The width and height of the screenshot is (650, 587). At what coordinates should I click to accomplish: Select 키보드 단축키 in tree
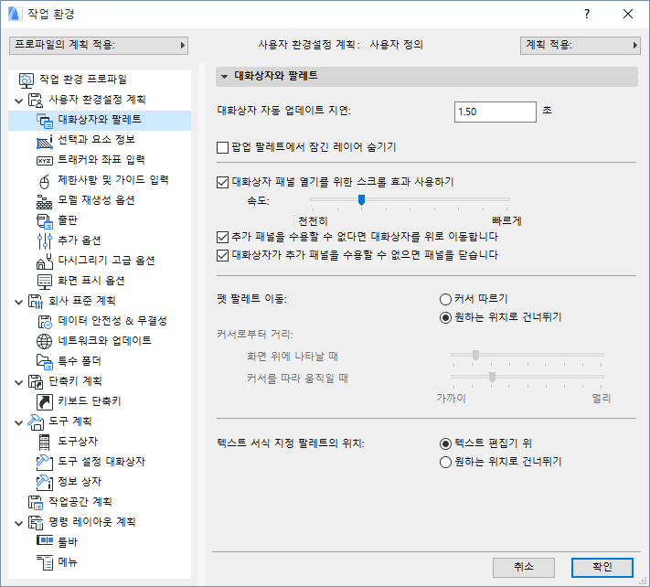tap(89, 401)
